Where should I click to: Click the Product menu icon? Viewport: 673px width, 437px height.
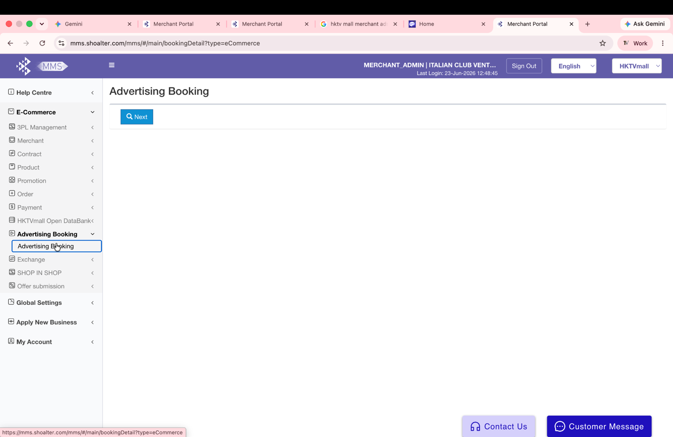click(12, 167)
